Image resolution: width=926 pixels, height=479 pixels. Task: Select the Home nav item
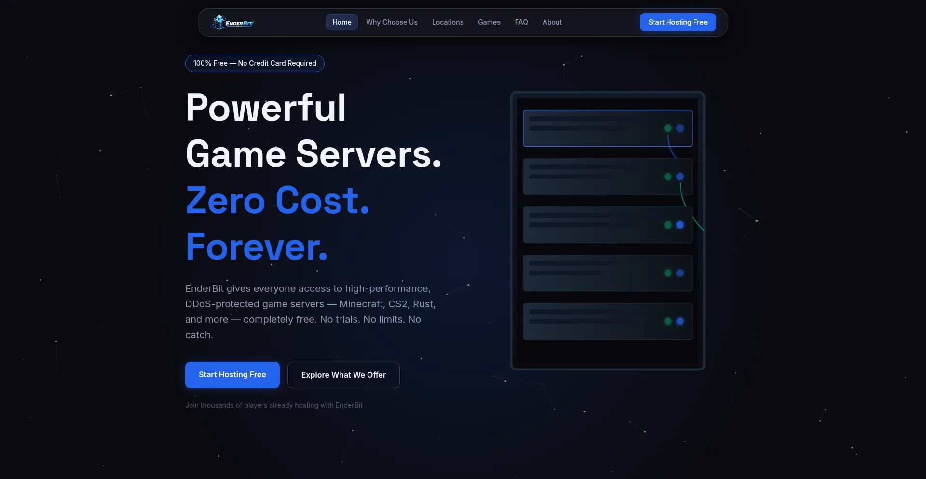tap(341, 22)
